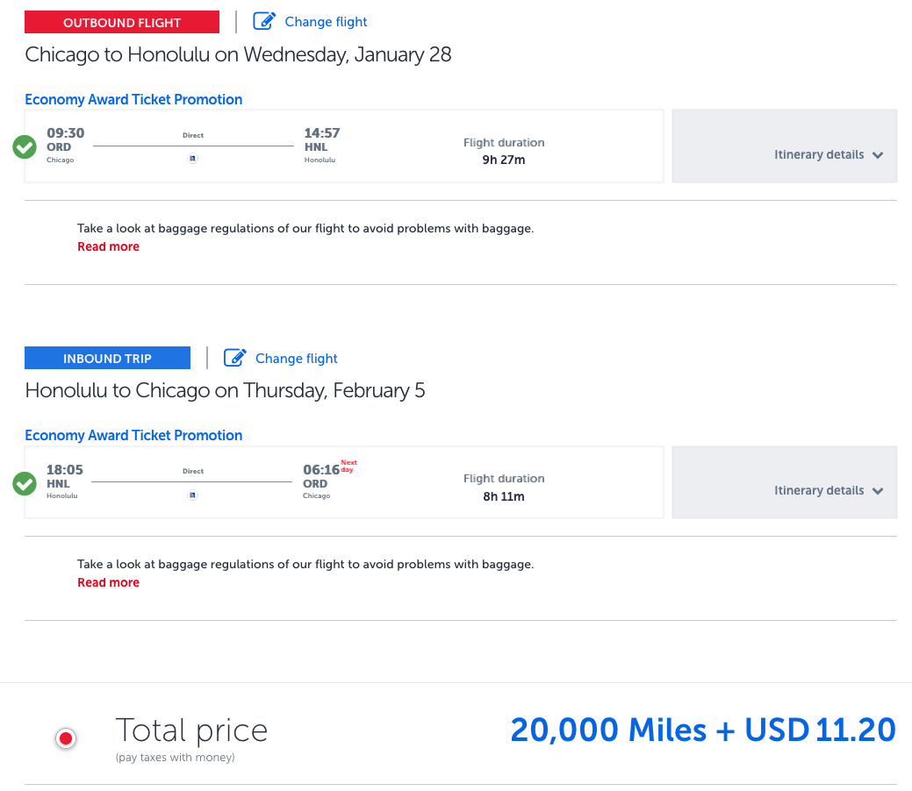Open Read more under inbound baggage note
The height and width of the screenshot is (791, 912).
108,582
